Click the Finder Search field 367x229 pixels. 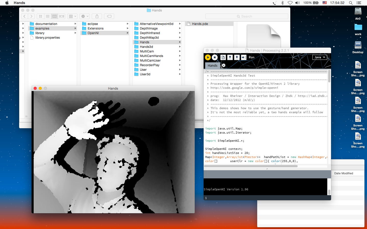tap(246, 16)
